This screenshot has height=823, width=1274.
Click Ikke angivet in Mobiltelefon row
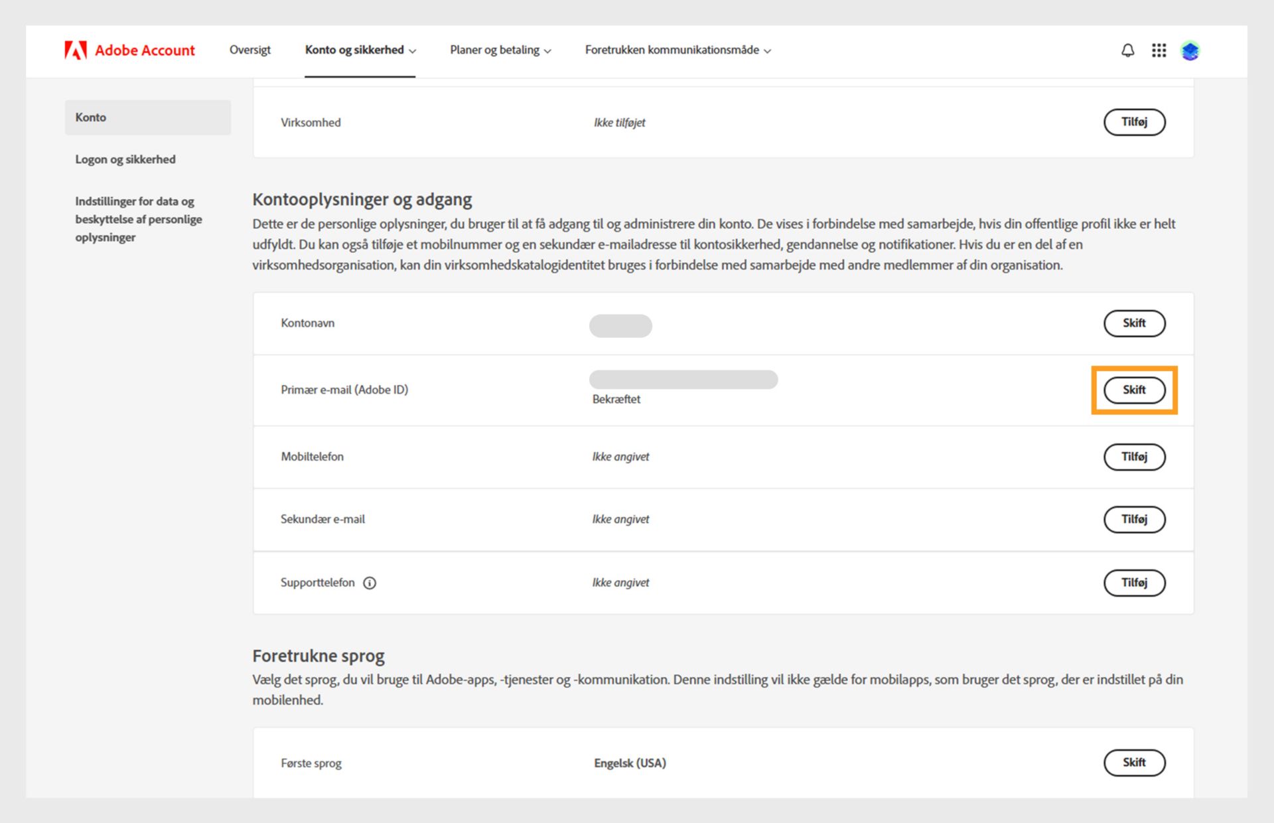click(x=620, y=457)
